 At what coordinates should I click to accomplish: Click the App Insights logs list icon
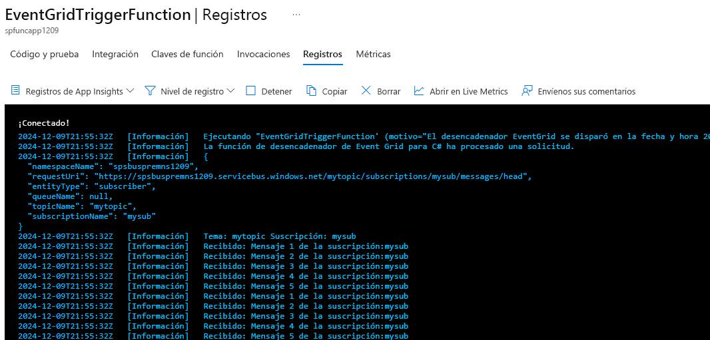point(15,90)
